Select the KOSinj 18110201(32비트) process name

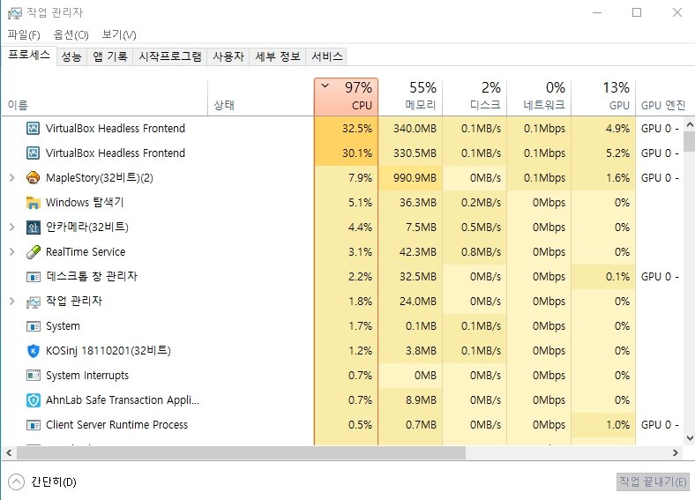(x=108, y=351)
